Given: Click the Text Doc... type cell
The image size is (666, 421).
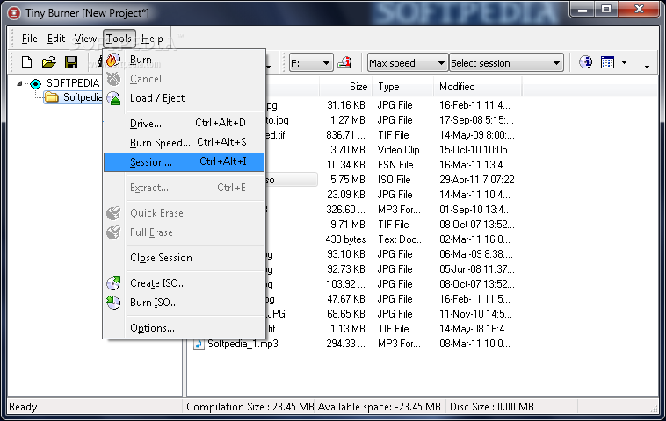Looking at the screenshot, I should pos(401,239).
